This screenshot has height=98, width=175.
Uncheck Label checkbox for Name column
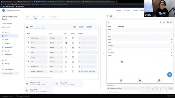point(73,48)
